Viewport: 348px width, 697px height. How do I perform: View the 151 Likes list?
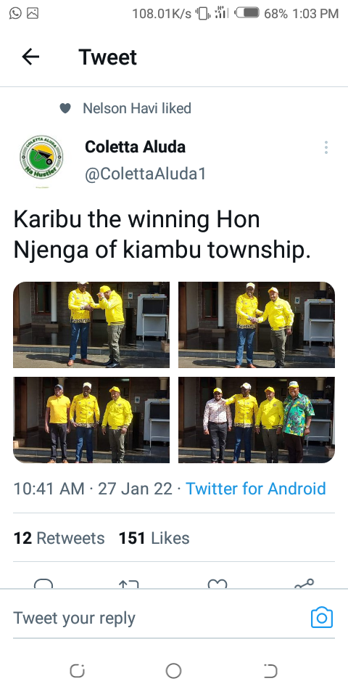pos(154,538)
